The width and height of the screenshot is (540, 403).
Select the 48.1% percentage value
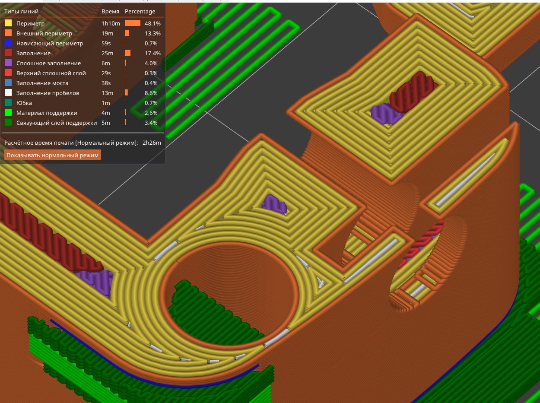point(153,23)
